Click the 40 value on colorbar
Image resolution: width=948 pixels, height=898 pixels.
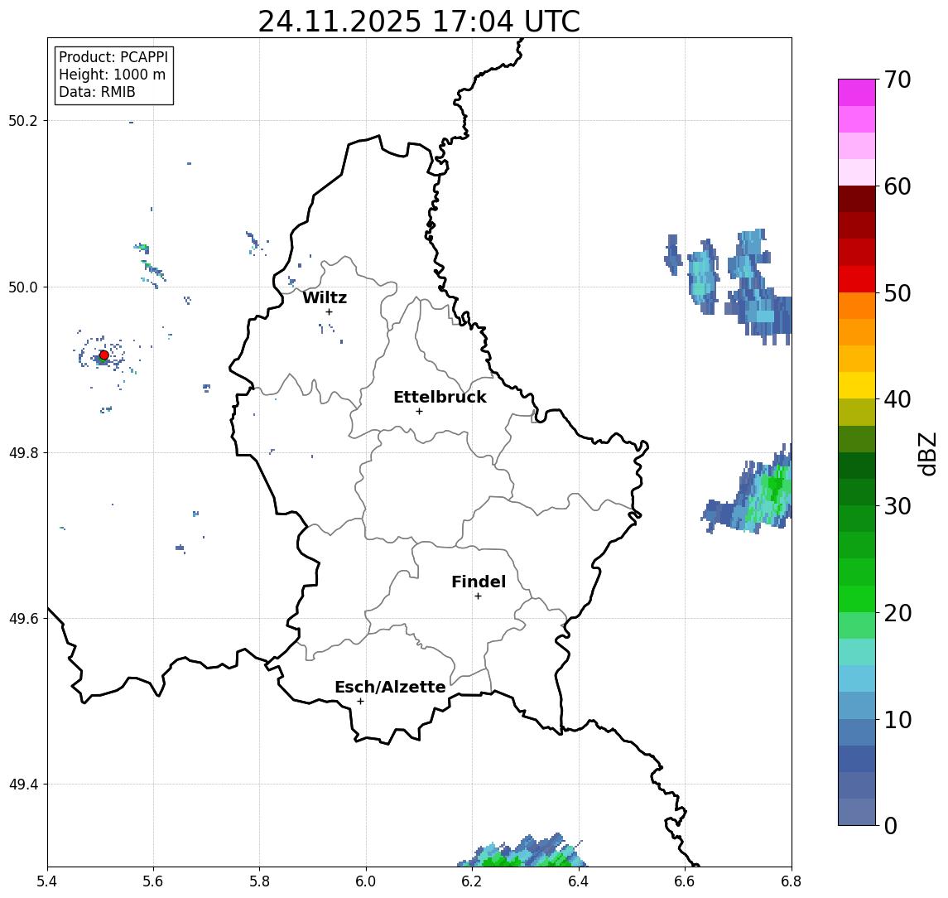coord(897,399)
